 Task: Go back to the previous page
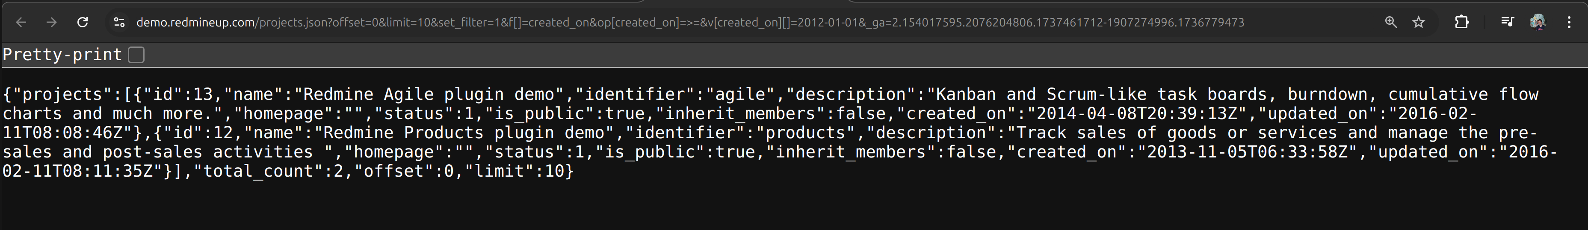point(21,23)
